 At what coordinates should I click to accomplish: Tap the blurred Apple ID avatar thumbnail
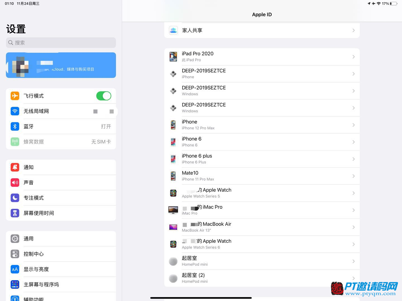pyautogui.click(x=20, y=66)
